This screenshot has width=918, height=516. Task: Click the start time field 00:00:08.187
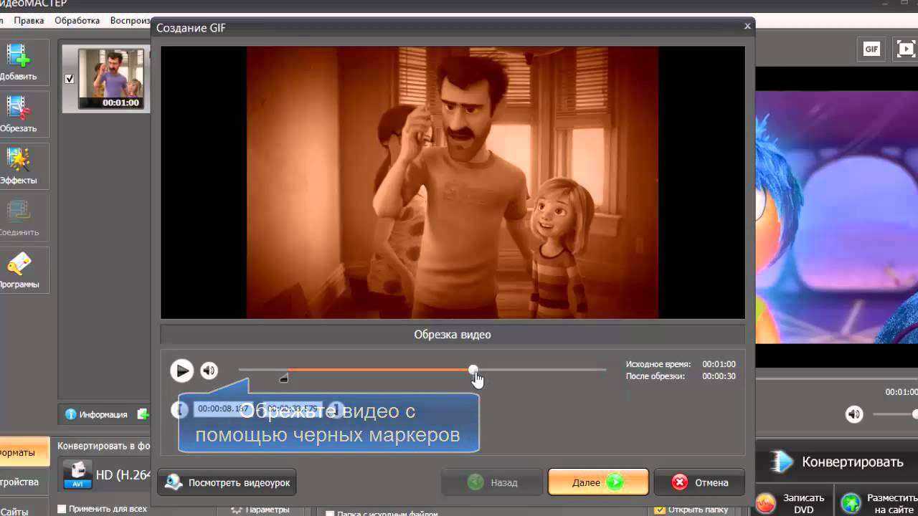[223, 408]
